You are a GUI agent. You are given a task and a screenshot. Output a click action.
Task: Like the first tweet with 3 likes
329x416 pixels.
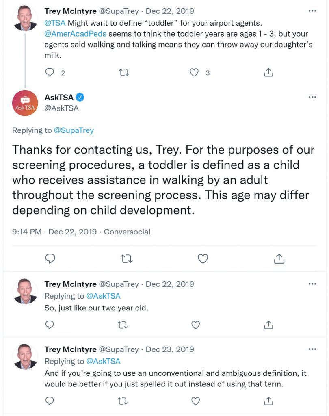tap(194, 72)
